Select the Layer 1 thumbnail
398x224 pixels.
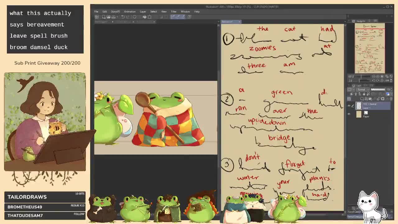coord(359,106)
